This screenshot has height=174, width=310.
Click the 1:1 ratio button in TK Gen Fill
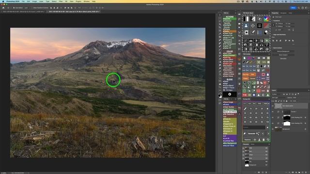coord(245,103)
